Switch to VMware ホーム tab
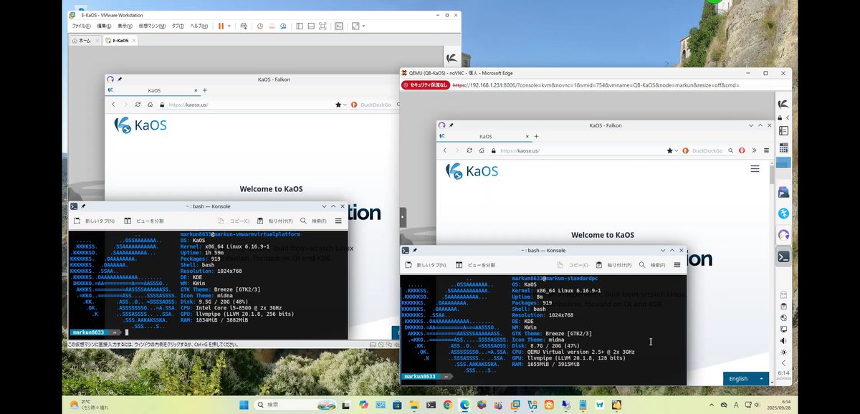The height and width of the screenshot is (414, 860). tap(85, 41)
